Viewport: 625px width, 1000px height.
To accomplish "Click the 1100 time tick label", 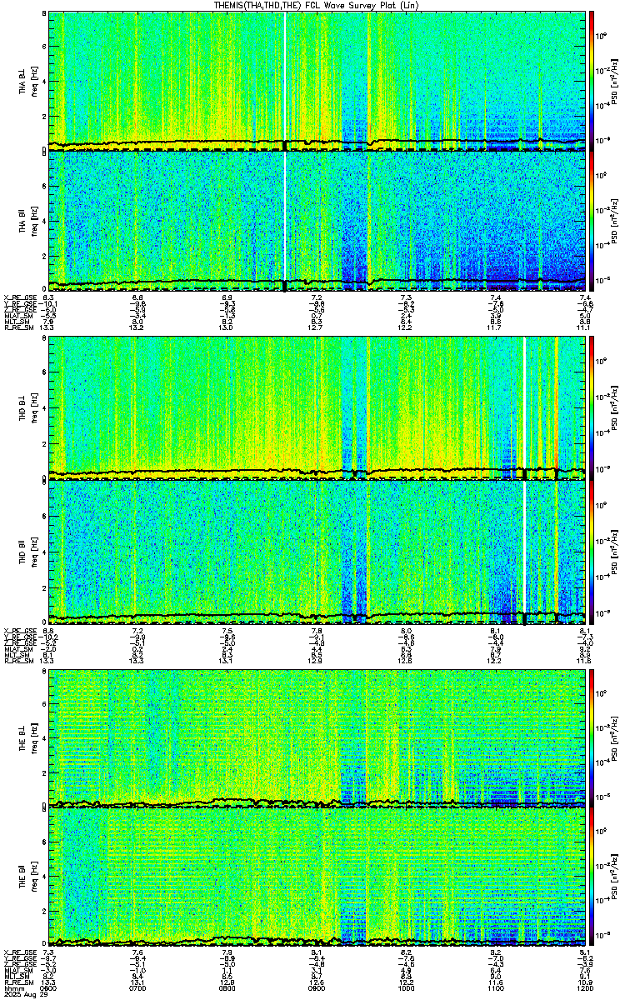I will [496, 988].
